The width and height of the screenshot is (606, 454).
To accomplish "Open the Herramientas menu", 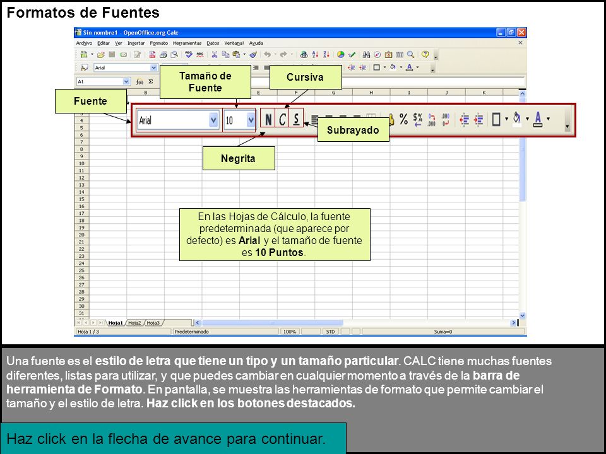I will point(187,44).
